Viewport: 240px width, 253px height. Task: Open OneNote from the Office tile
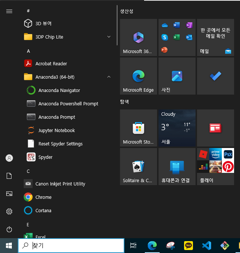189,25
